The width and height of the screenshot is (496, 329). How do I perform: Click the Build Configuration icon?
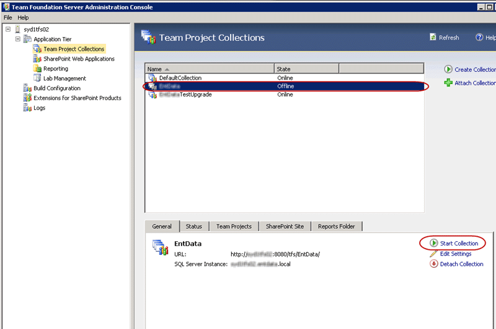[x=27, y=88]
